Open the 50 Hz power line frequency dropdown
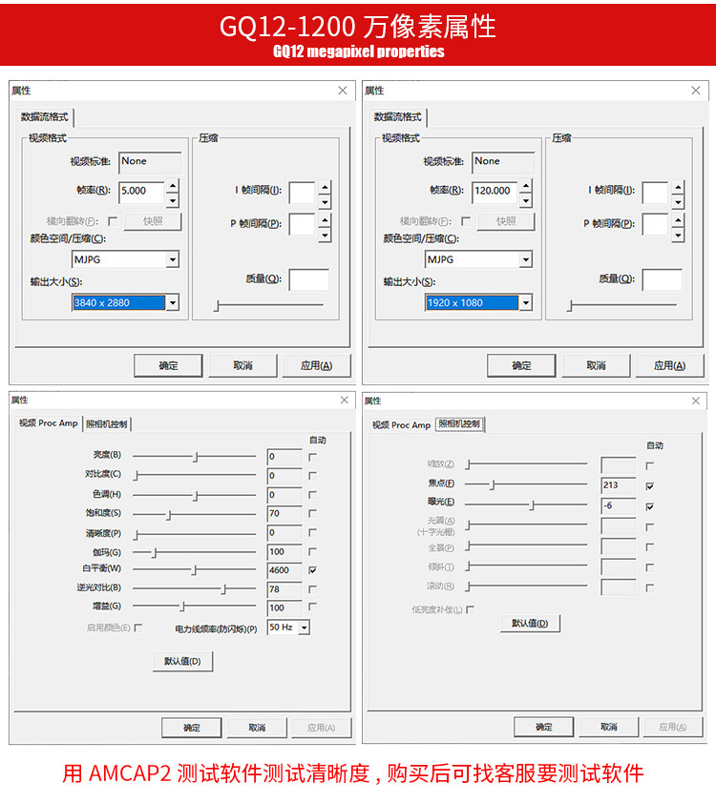This screenshot has width=716, height=803. (x=305, y=628)
